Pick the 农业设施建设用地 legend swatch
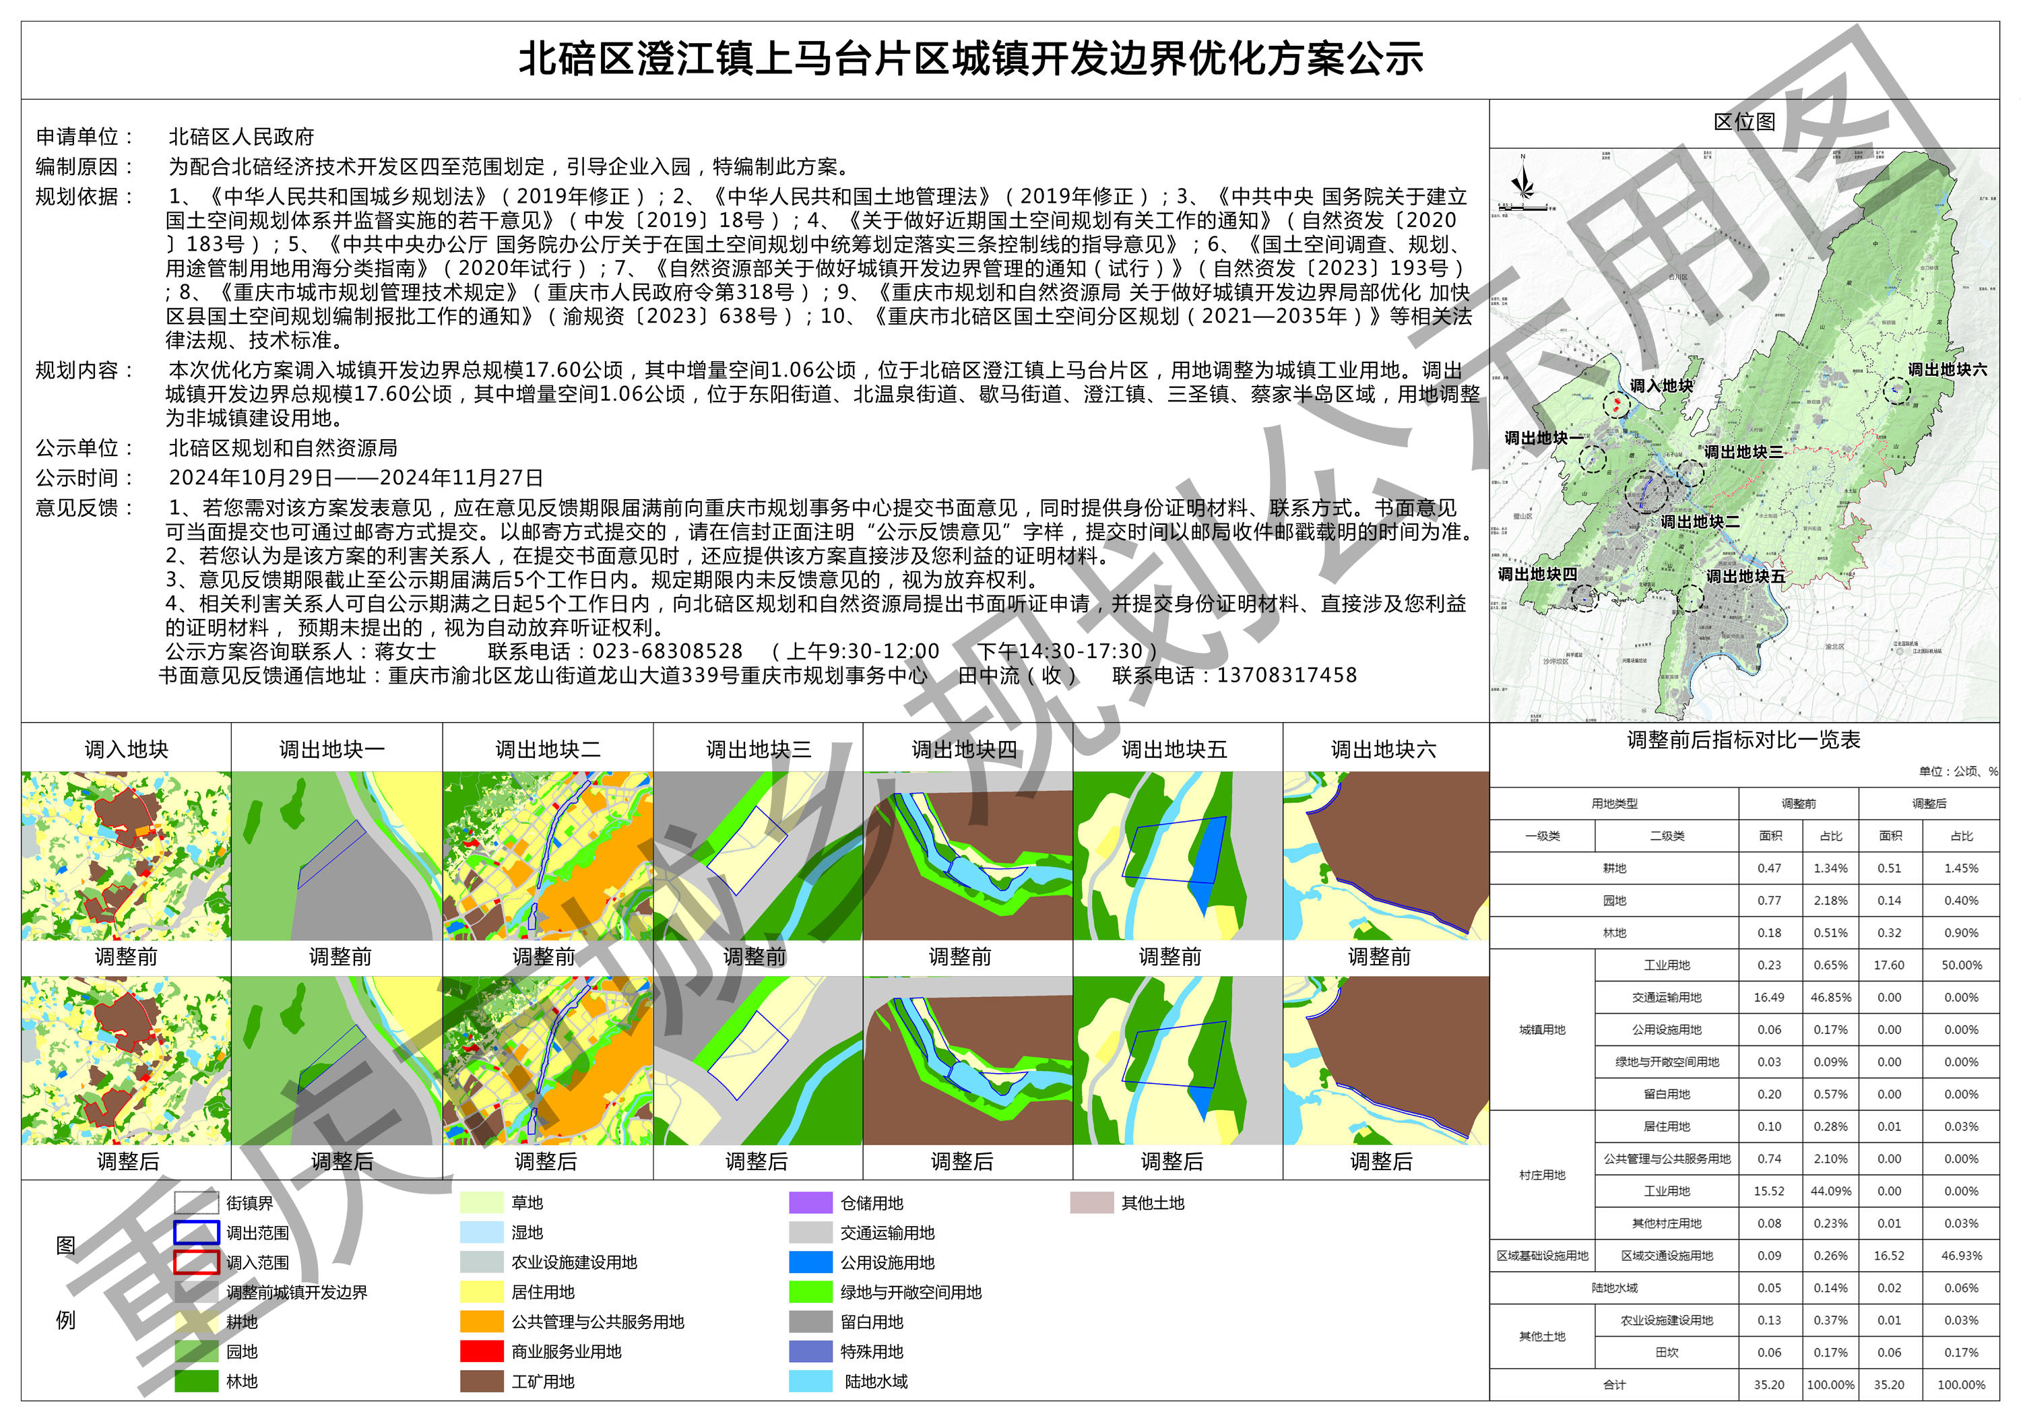The width and height of the screenshot is (2021, 1422). point(482,1263)
